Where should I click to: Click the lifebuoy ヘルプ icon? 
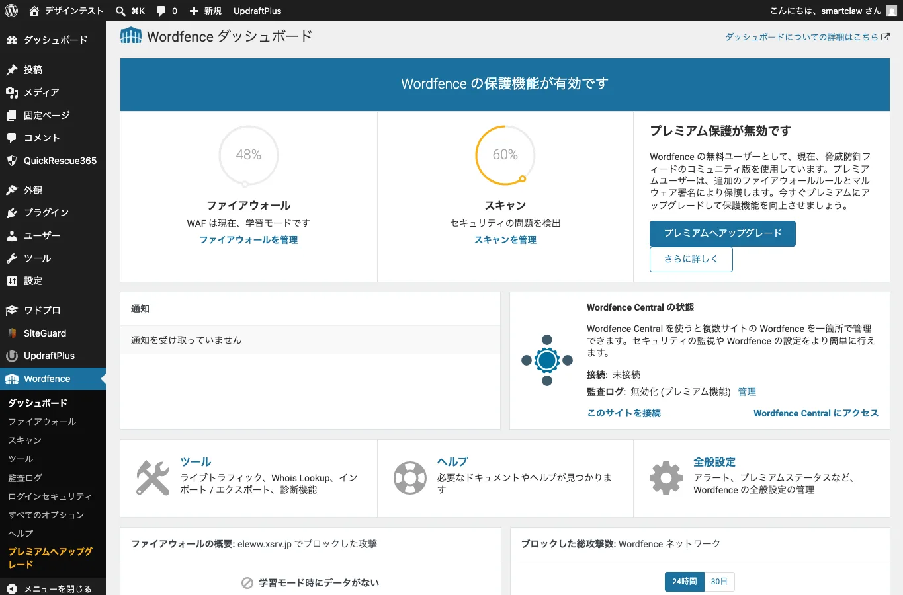click(x=410, y=478)
